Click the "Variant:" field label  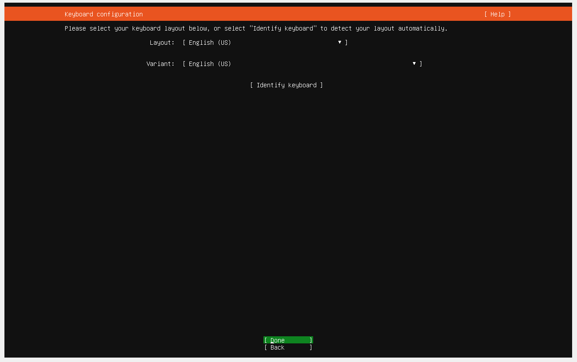click(x=161, y=64)
